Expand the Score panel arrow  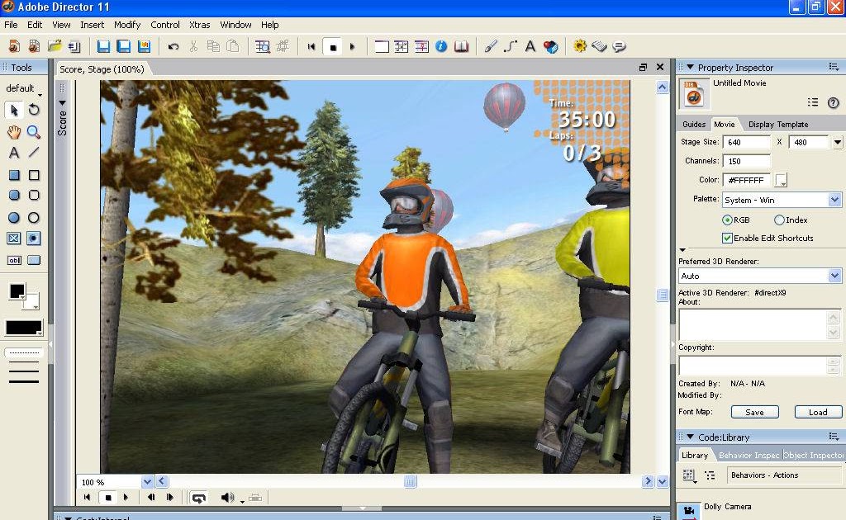pyautogui.click(x=63, y=102)
